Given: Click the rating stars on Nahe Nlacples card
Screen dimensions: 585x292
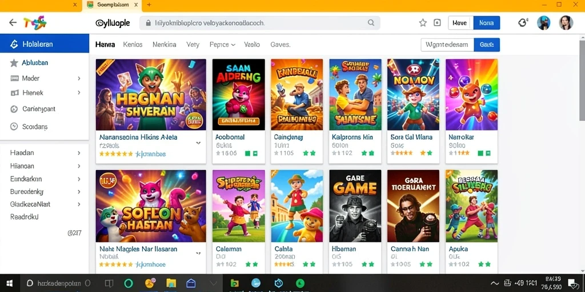Looking at the screenshot, I should 116,265.
